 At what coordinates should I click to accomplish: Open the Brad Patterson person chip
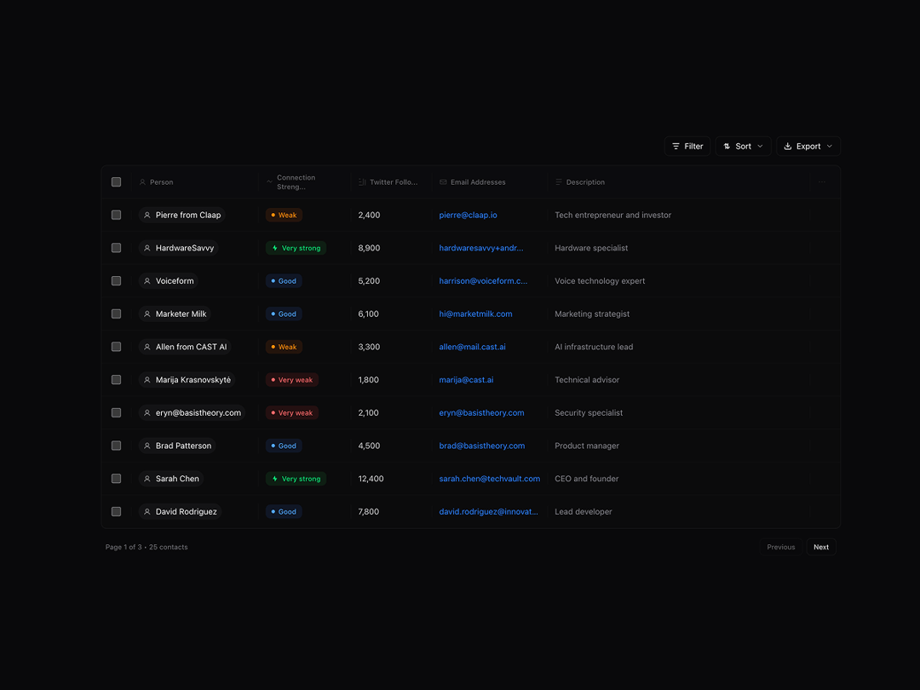tap(177, 446)
